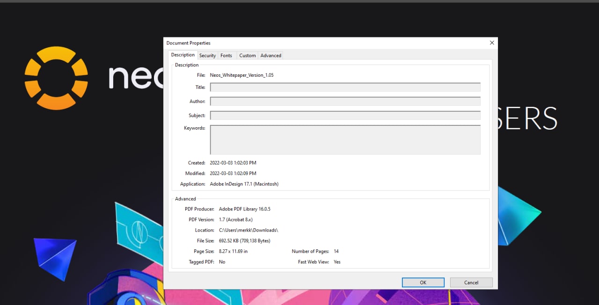
Task: Click the Adobe PDF Library 16.0.5 producer text
Action: [244, 209]
